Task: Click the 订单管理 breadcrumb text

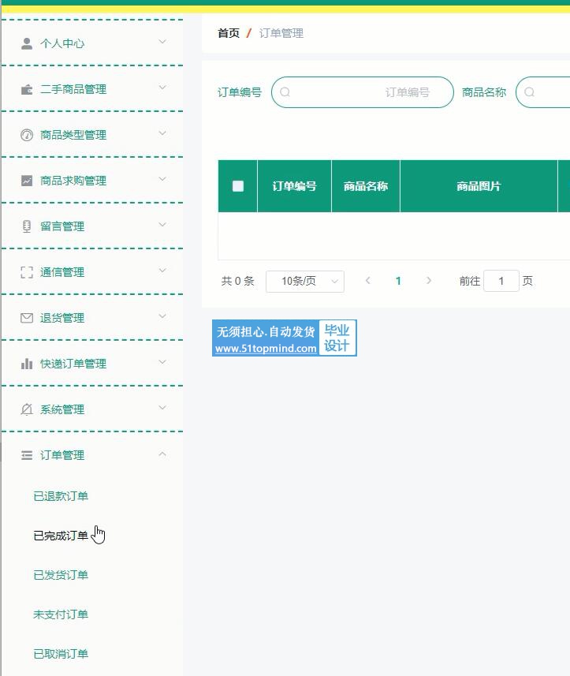Action: pyautogui.click(x=281, y=33)
